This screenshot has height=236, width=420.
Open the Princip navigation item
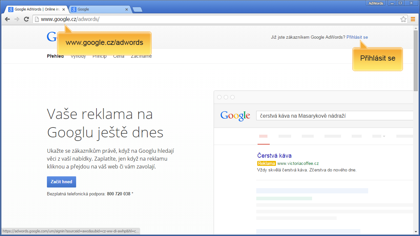(99, 56)
